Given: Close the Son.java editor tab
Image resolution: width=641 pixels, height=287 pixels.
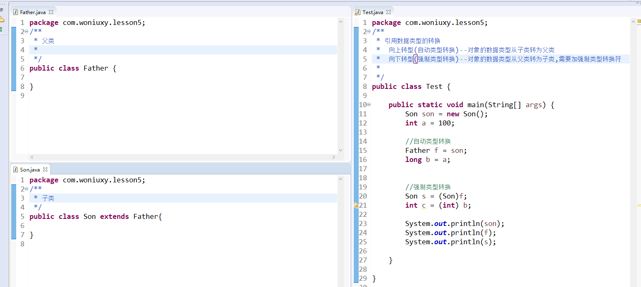Looking at the screenshot, I should pos(45,169).
